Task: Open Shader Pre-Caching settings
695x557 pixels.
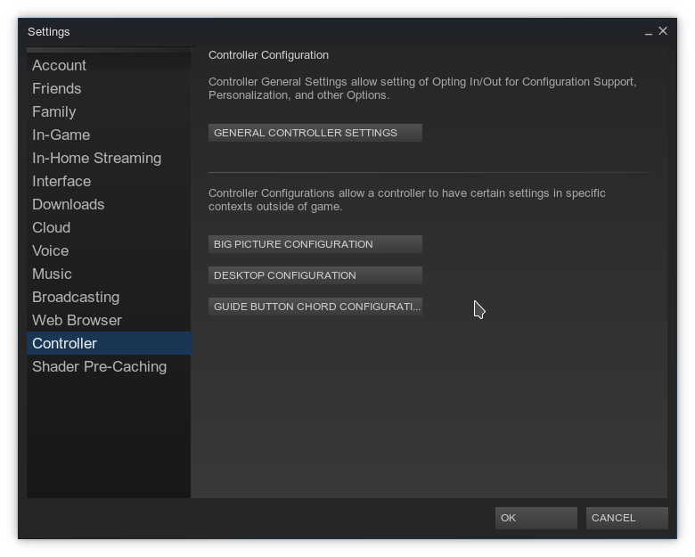Action: (x=99, y=367)
